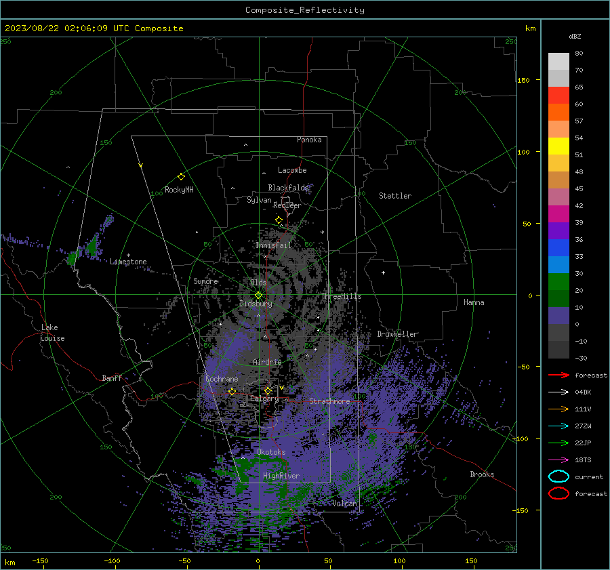
Task: Click the Okotoks map label
Action: coord(271,452)
